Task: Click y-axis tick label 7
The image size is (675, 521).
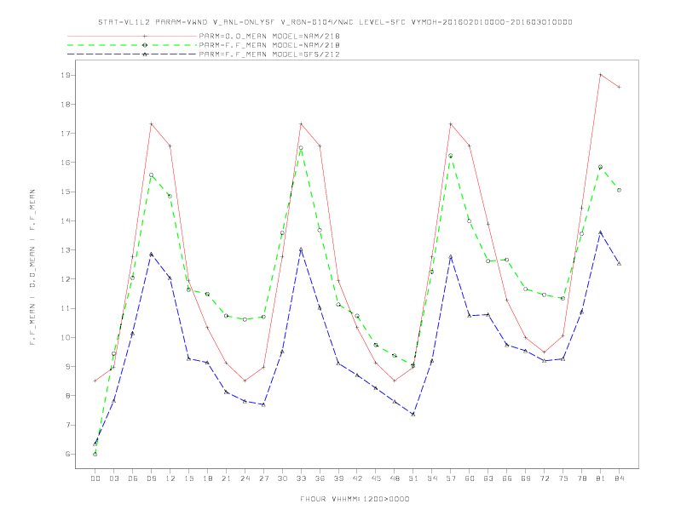Action: [x=68, y=425]
